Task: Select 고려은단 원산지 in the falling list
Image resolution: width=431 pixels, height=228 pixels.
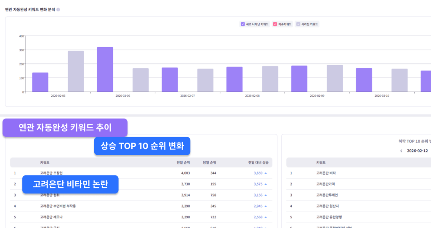Action: (x=327, y=206)
